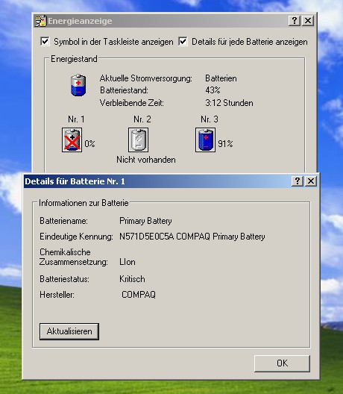Click the overall battery level icon in Energiestand
Image resolution: width=343 pixels, height=394 pixels.
[x=78, y=85]
